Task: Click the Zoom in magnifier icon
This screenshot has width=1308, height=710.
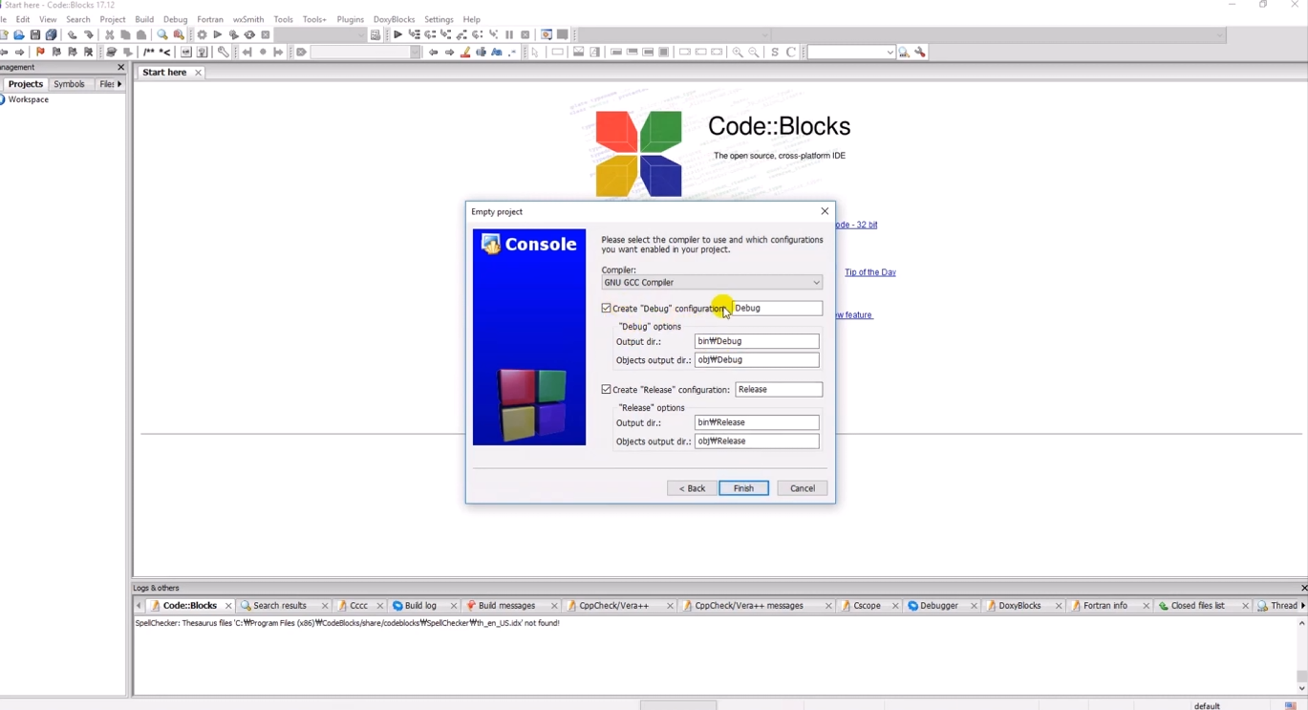Action: [738, 53]
